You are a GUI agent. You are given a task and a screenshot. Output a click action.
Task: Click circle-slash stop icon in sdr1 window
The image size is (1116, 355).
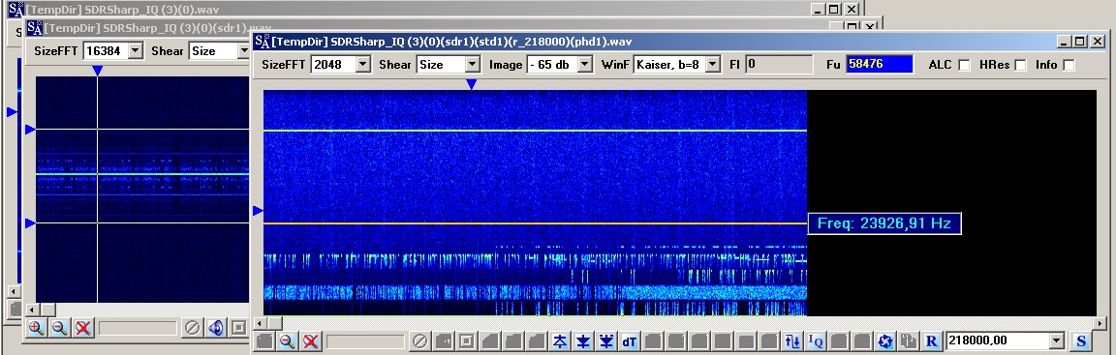(x=192, y=327)
